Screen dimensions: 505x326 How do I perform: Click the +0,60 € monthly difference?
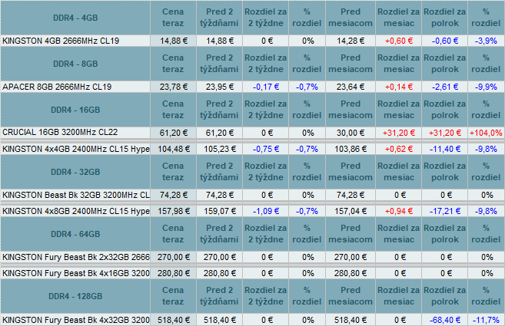pos(399,41)
